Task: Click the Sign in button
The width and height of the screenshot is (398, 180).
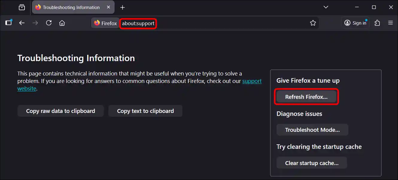Action: pos(355,23)
